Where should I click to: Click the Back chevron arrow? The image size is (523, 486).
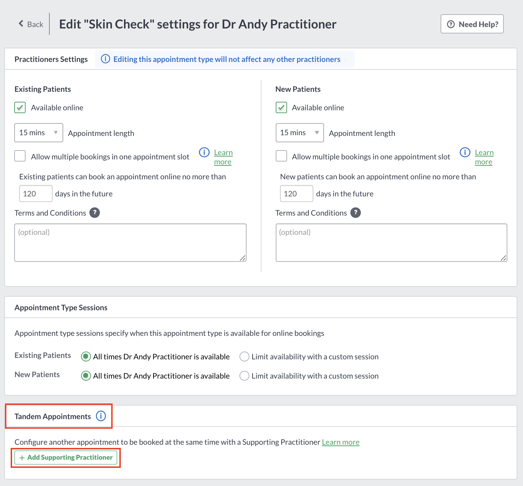click(x=21, y=24)
